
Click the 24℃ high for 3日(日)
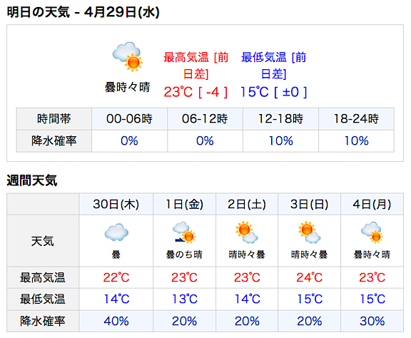309,277
